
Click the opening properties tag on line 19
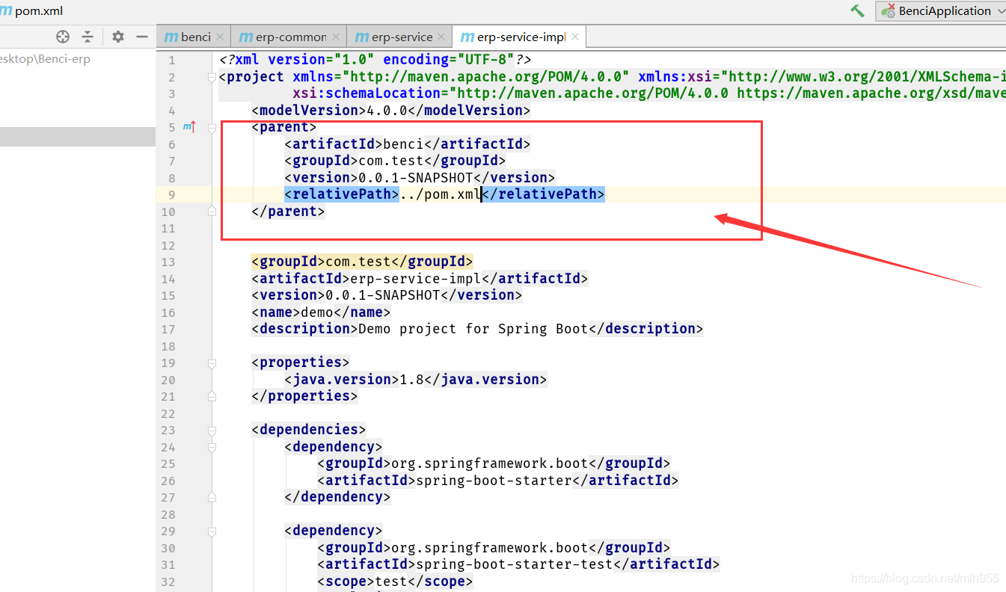coord(301,363)
